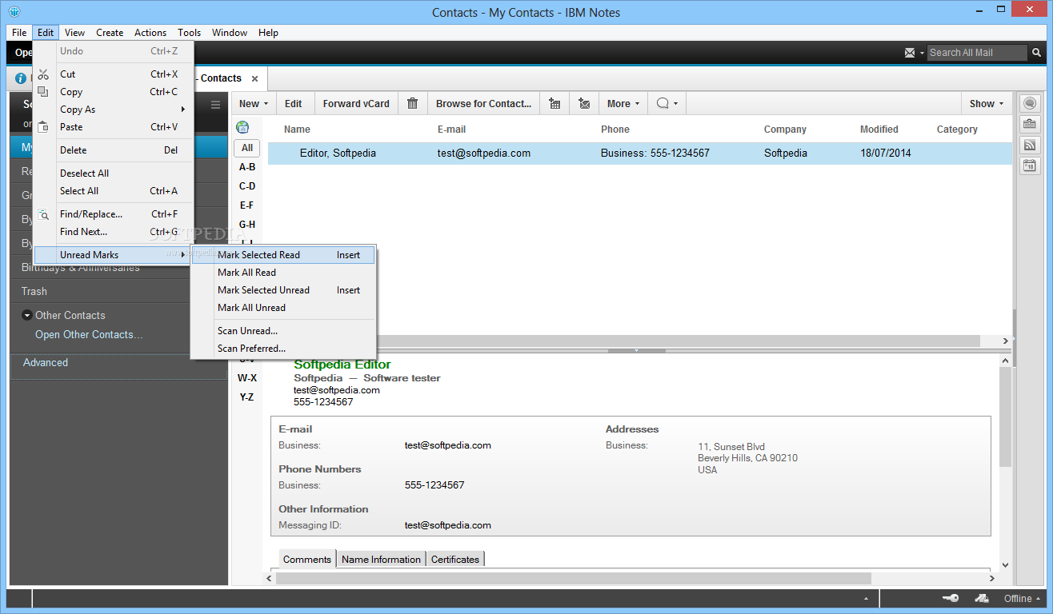Choose Deselect All in Edit menu

click(113, 173)
